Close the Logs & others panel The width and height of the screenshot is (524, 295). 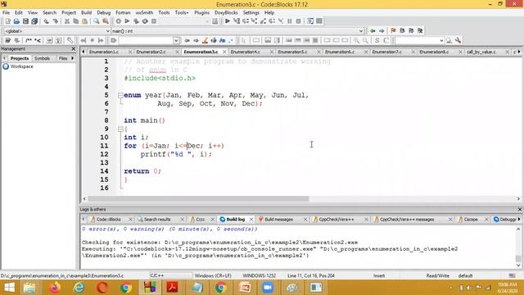[520, 210]
